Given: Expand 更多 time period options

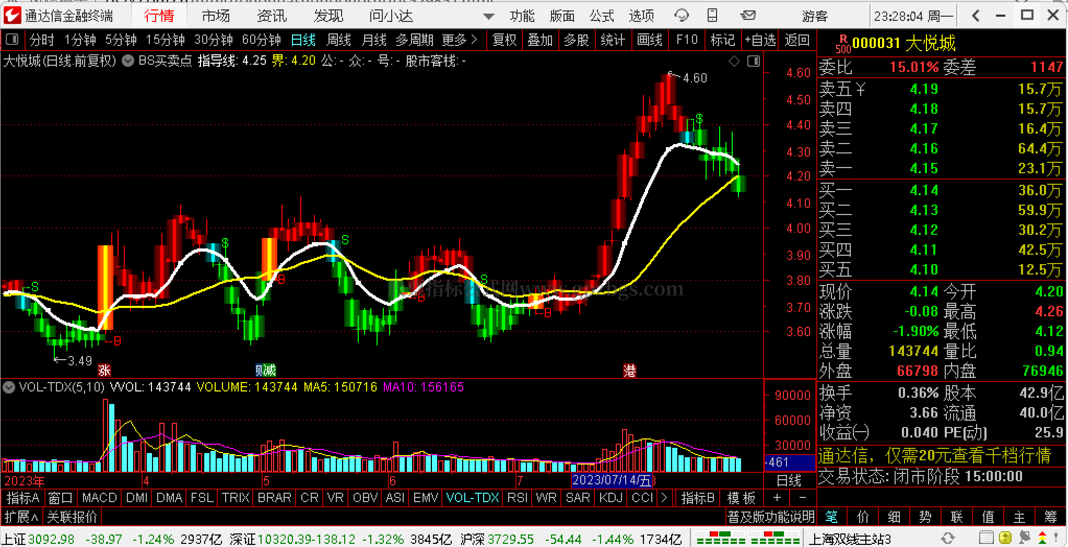Looking at the screenshot, I should 459,40.
